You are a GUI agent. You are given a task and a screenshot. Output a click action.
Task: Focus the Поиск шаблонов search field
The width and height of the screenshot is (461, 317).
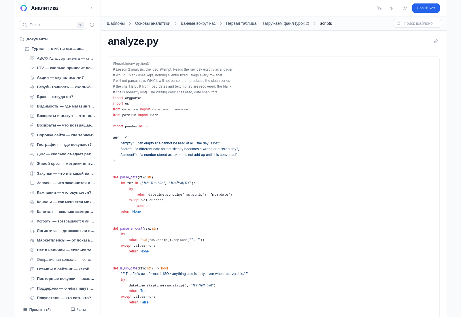(417, 23)
